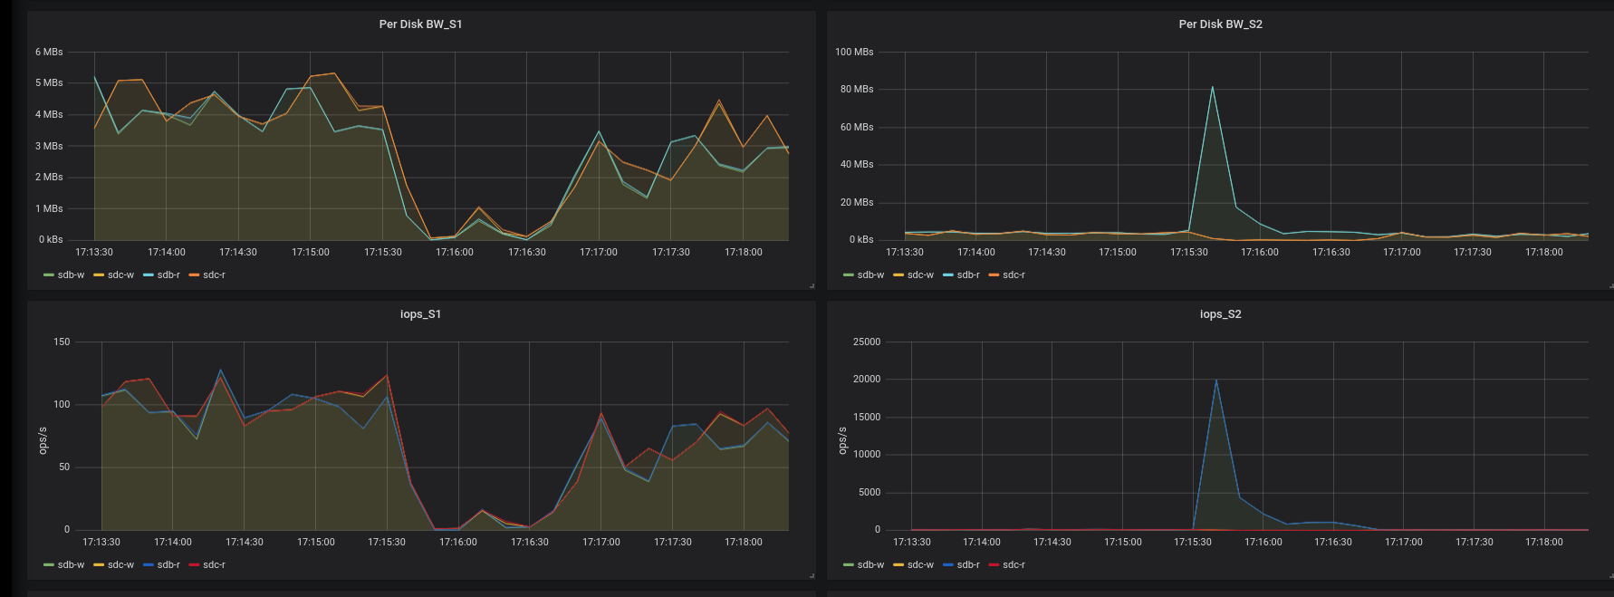Click the ops/s axis title in iops_S1

pyautogui.click(x=43, y=440)
